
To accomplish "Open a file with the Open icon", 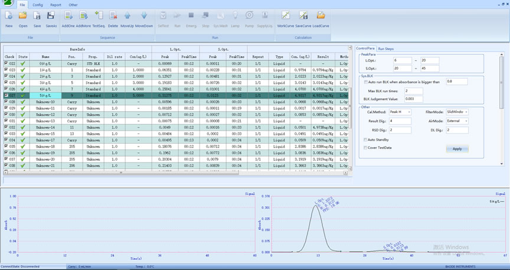I will pos(23,15).
